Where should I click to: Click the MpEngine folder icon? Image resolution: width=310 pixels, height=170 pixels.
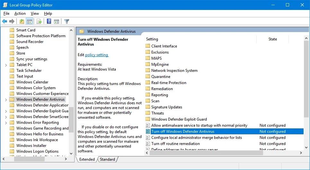click(148, 64)
